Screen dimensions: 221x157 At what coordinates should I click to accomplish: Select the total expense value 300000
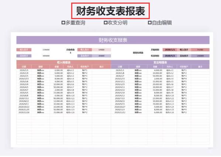(46, 56)
